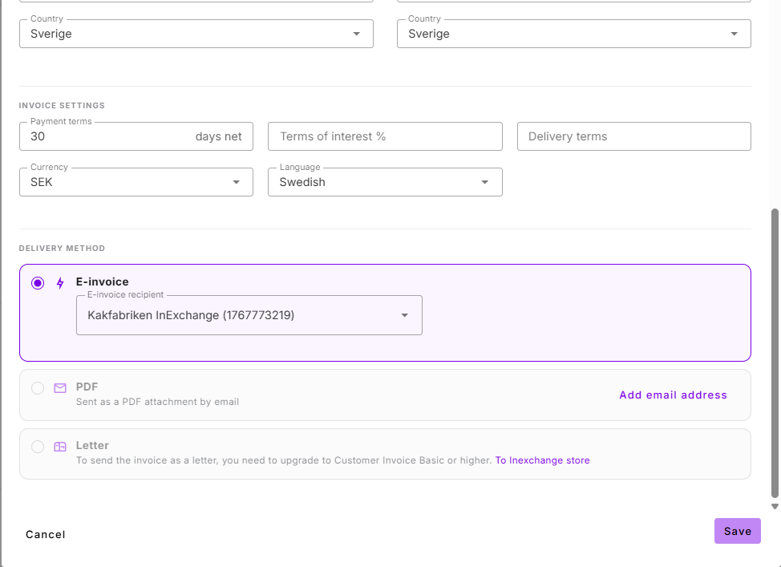Screen dimensions: 781x567
Task: Click the PDF option title
Action: (87, 387)
